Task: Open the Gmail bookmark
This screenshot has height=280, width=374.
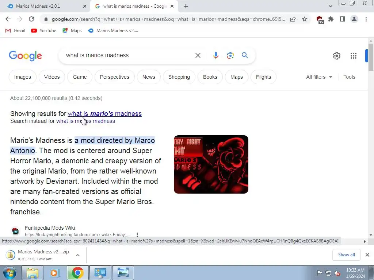Action: pos(15,31)
